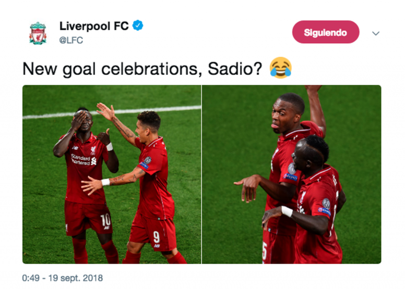Open the @LFC handle link
The height and width of the screenshot is (292, 405).
71,40
